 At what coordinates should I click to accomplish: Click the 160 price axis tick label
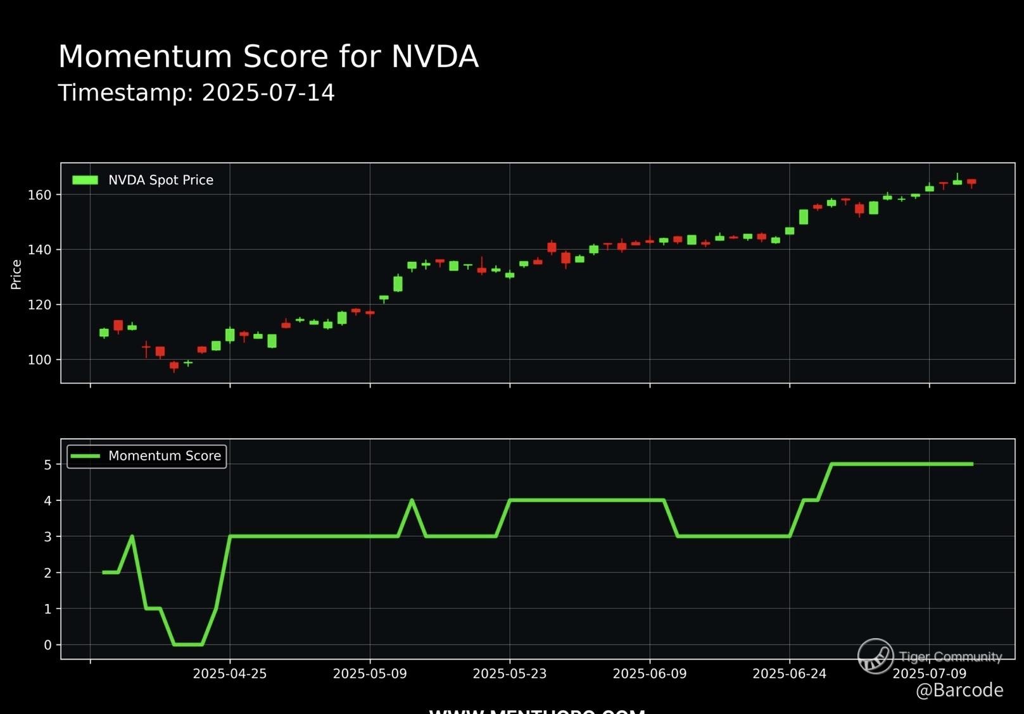click(x=39, y=195)
